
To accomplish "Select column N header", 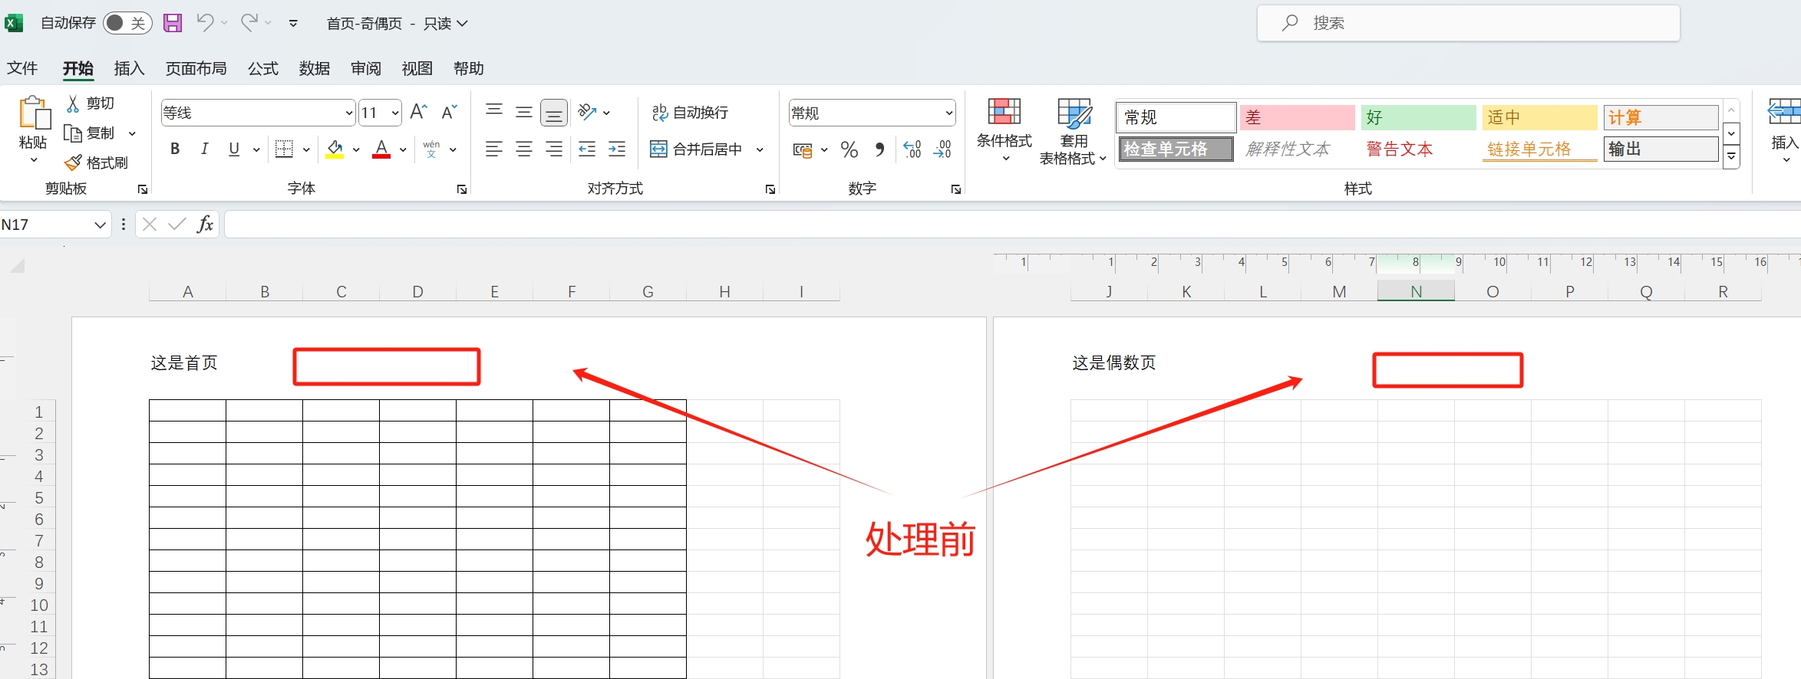I will click(x=1416, y=291).
